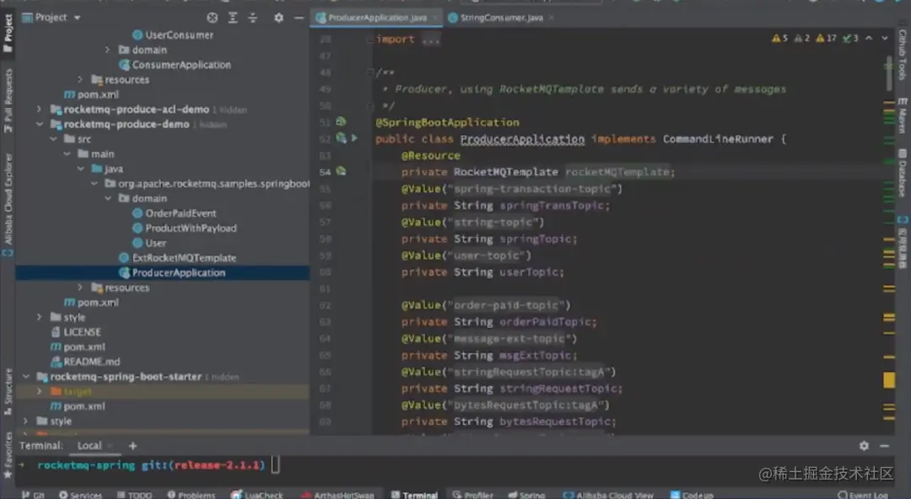Collapse the java folder
Image resolution: width=911 pixels, height=499 pixels.
click(80, 169)
